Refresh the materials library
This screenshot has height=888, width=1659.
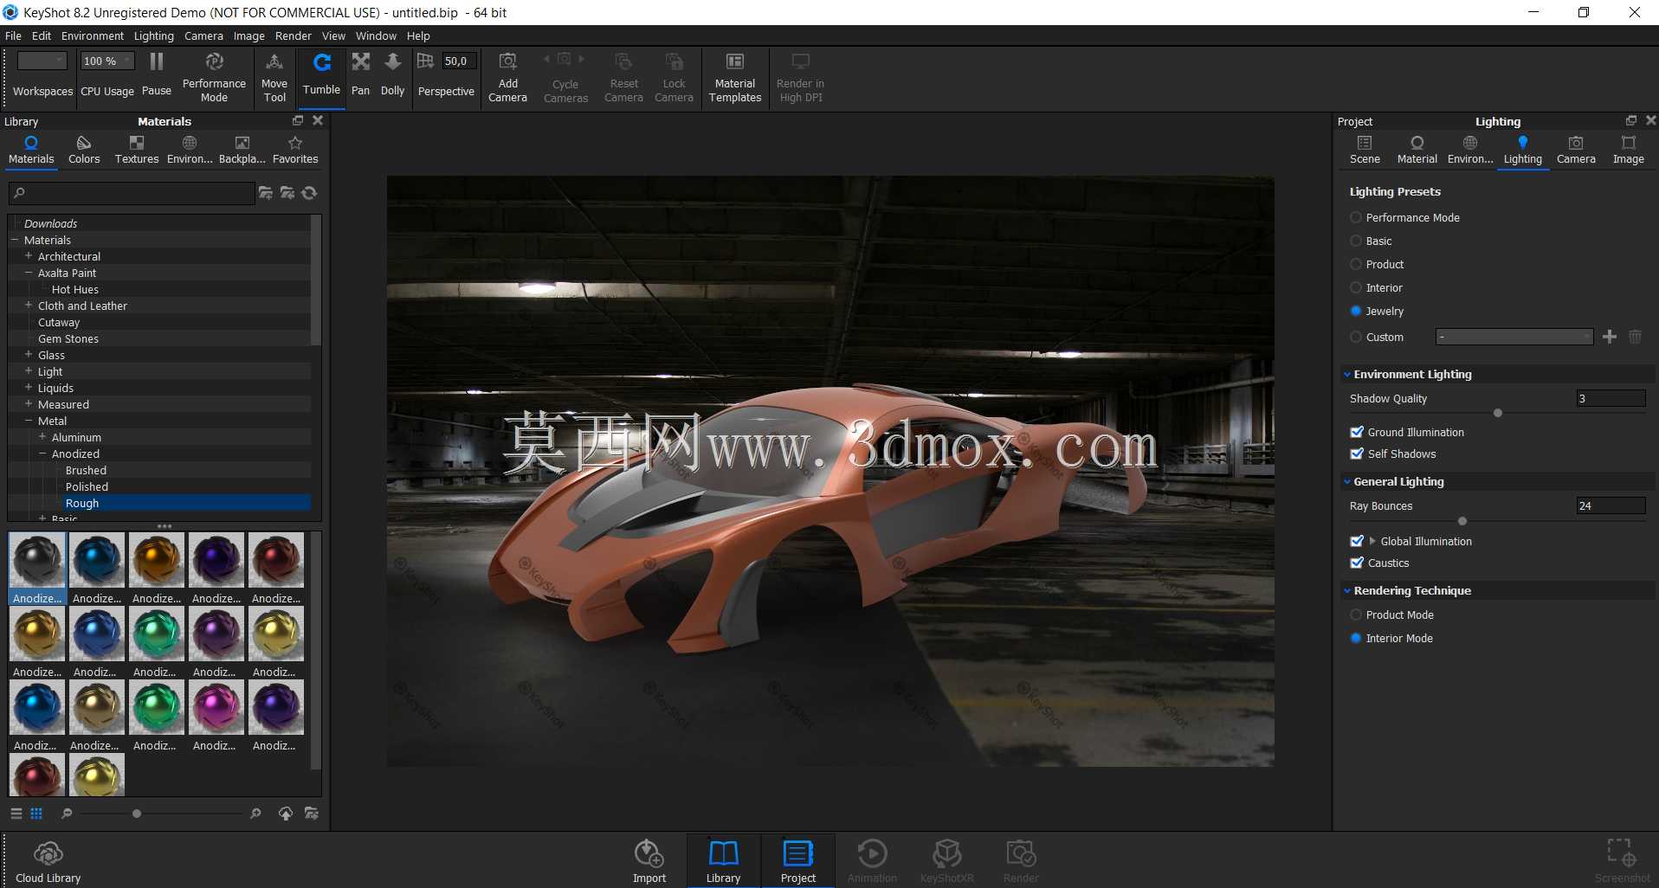(x=310, y=193)
